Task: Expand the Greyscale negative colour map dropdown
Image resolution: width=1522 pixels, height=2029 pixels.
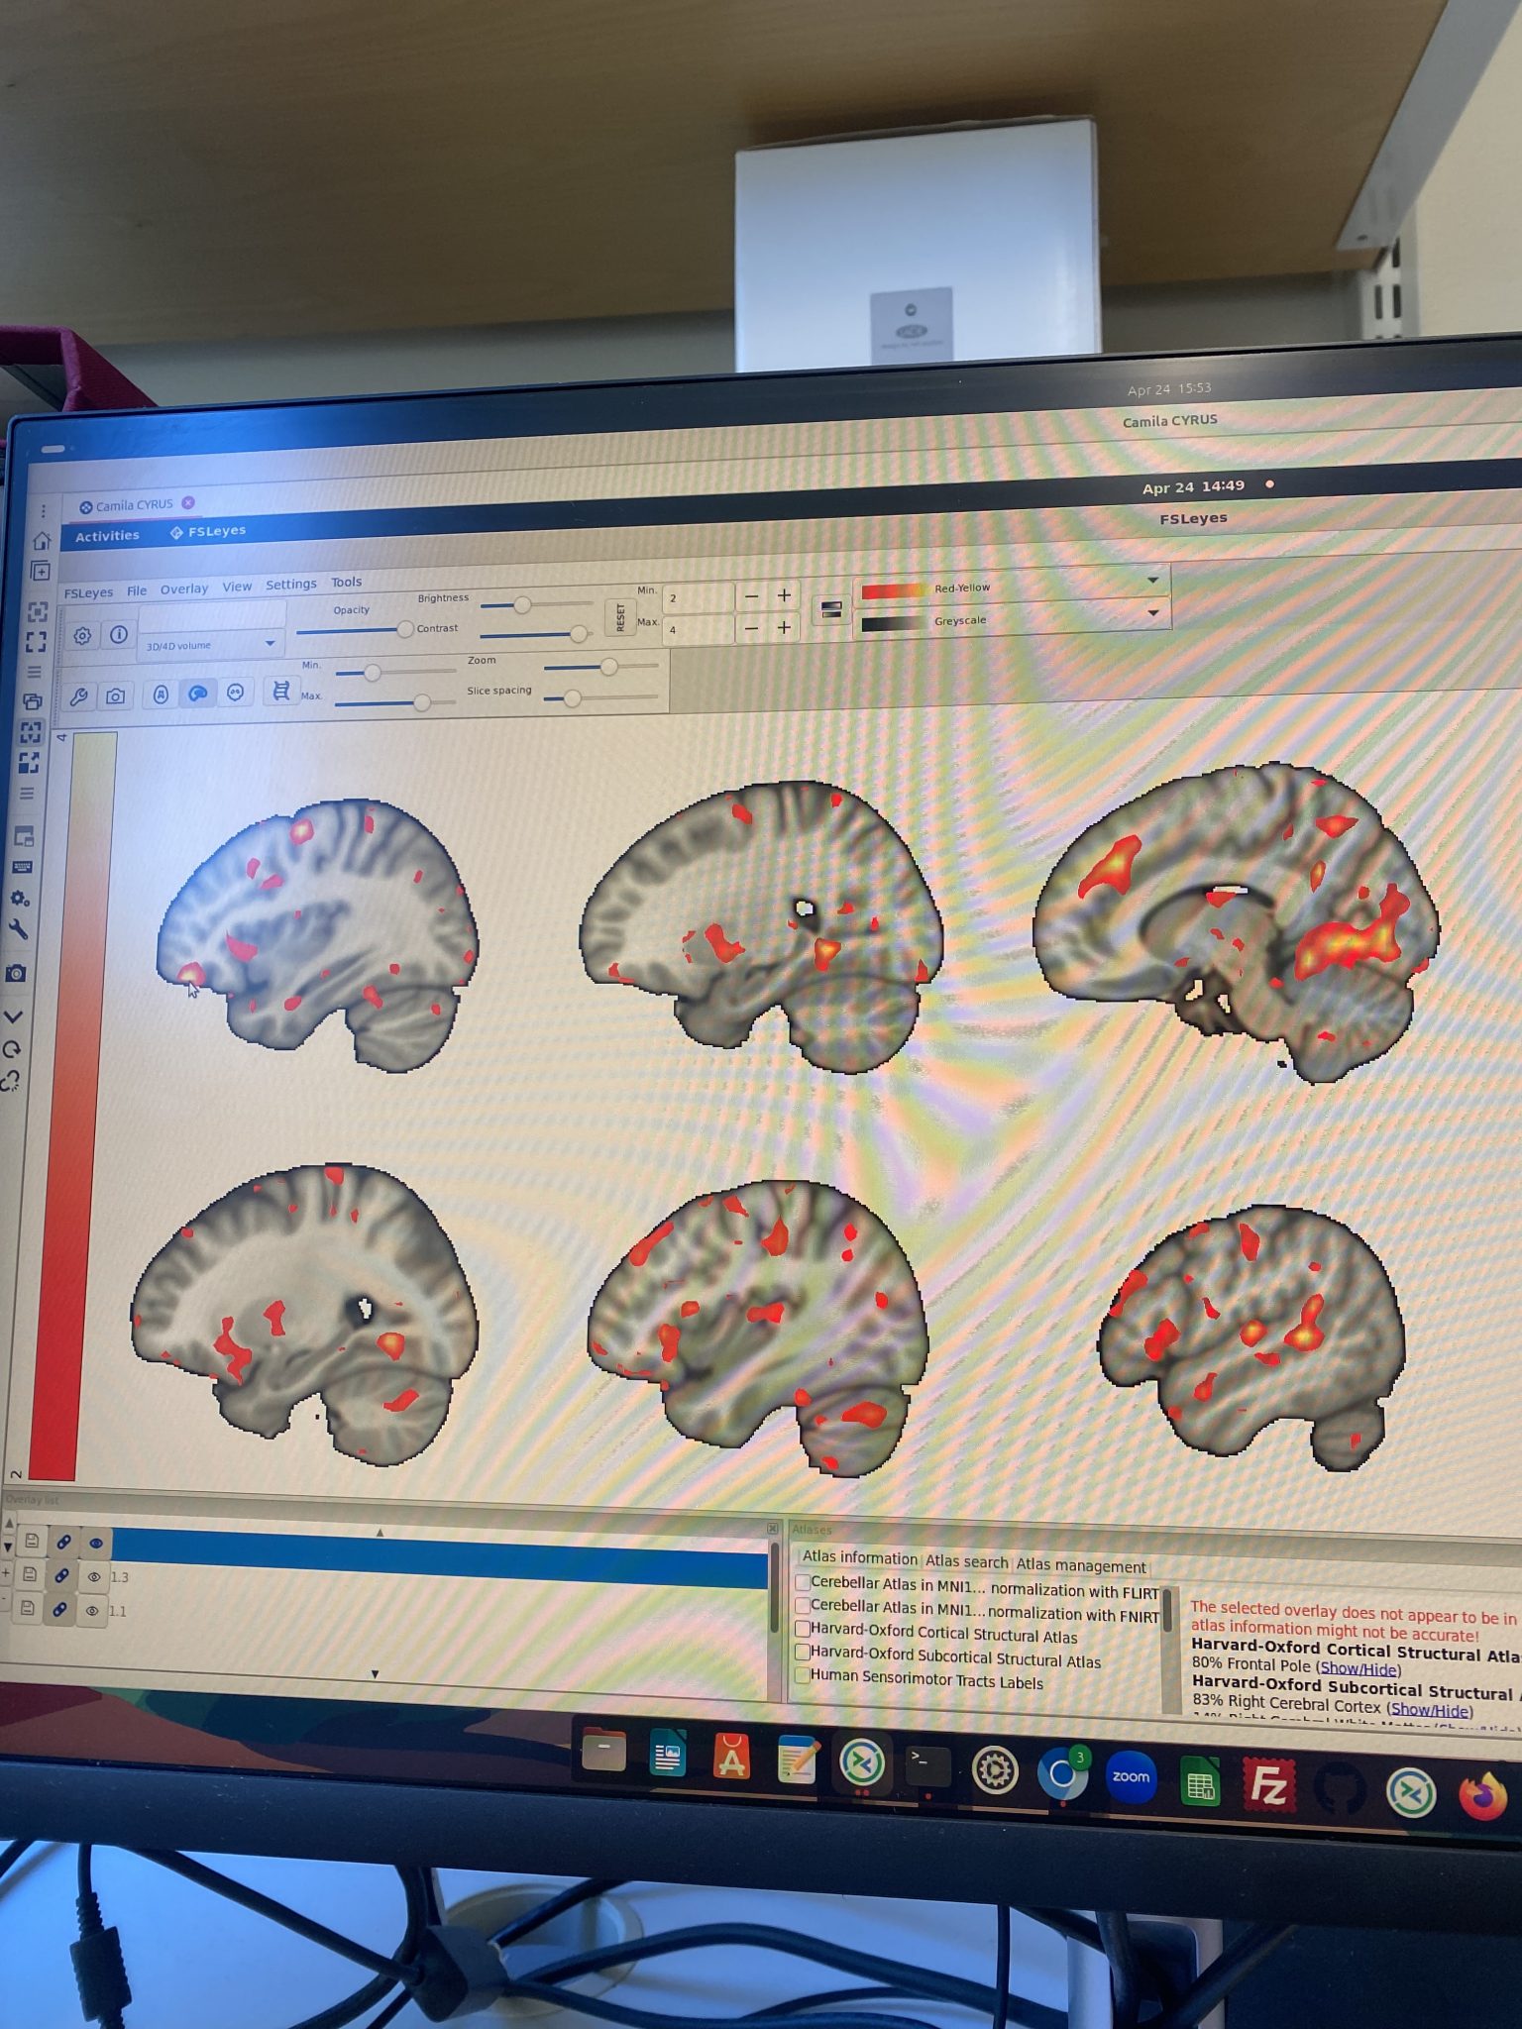Action: click(1012, 619)
